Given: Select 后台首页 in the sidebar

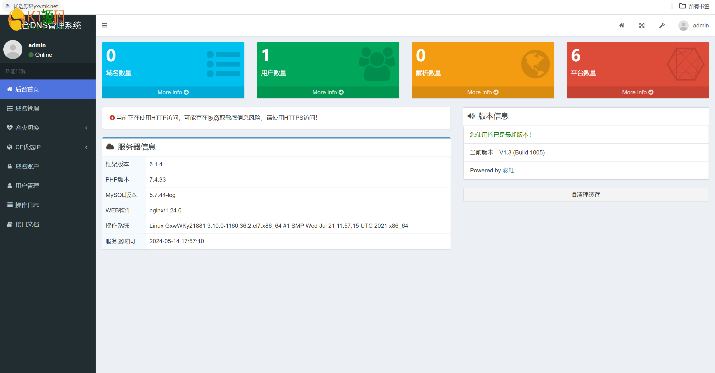Looking at the screenshot, I should [x=27, y=89].
